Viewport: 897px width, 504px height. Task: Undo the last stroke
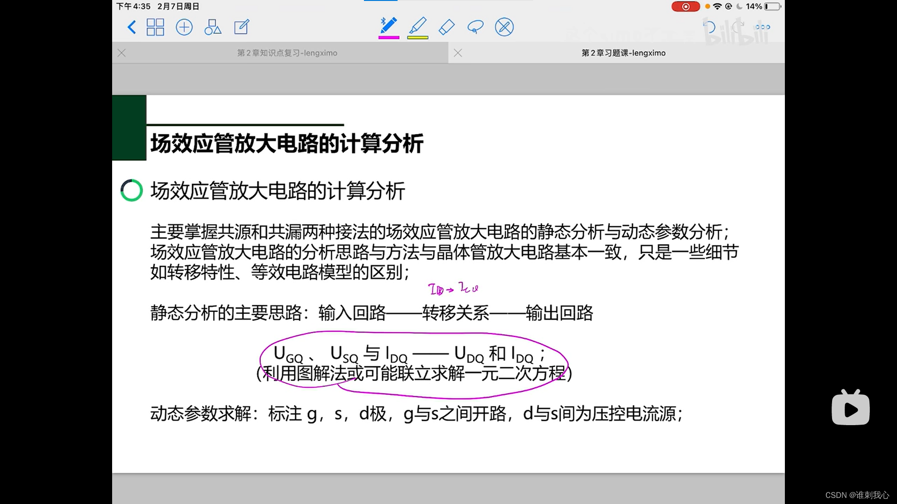[709, 27]
